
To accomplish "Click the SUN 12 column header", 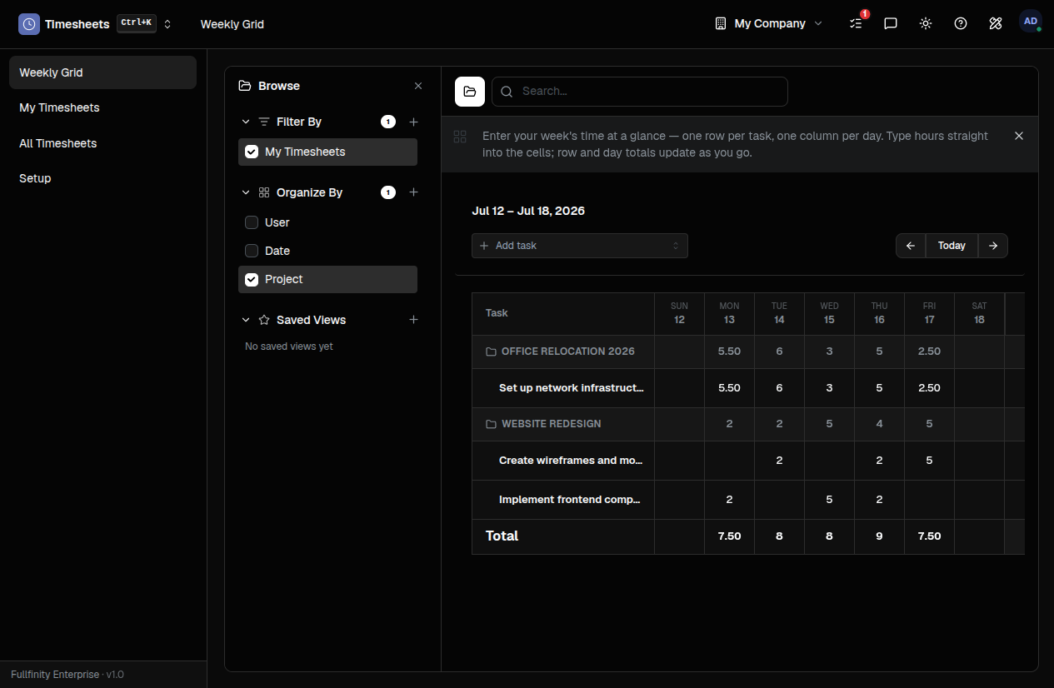I will click(679, 313).
